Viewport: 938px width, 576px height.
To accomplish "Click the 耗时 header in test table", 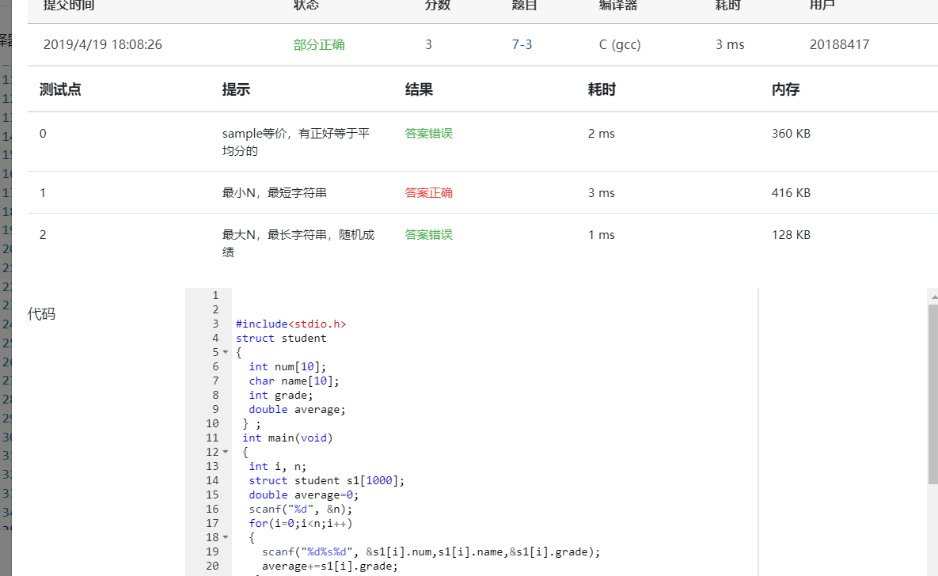I will (602, 89).
